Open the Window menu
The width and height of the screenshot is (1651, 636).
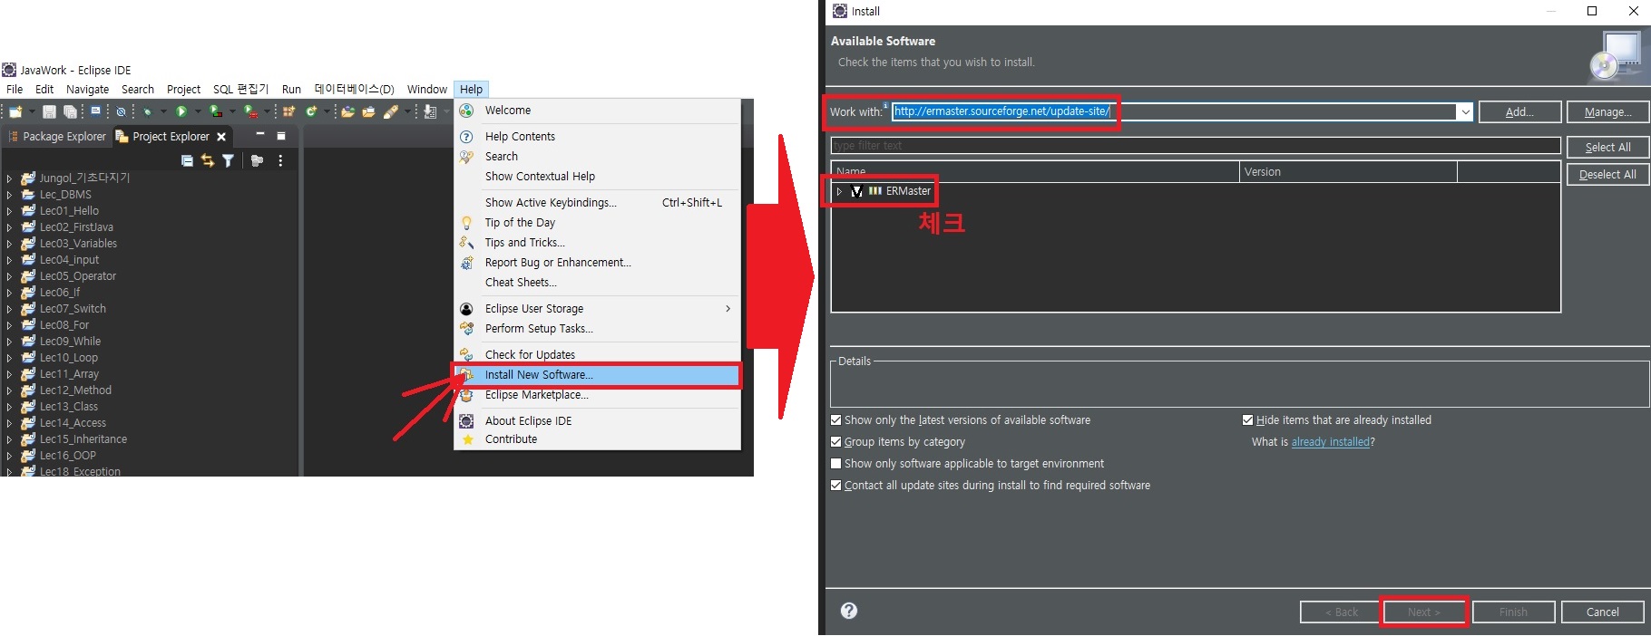tap(426, 90)
